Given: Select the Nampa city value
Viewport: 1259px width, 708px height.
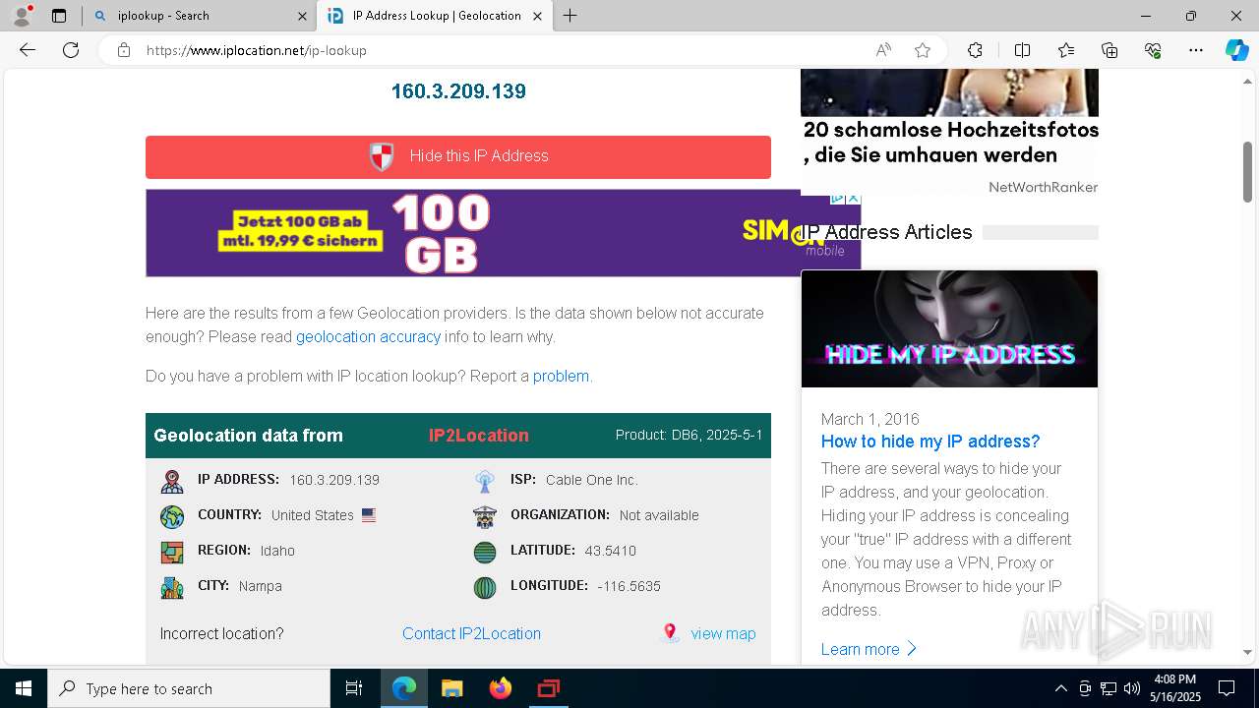Looking at the screenshot, I should [261, 586].
